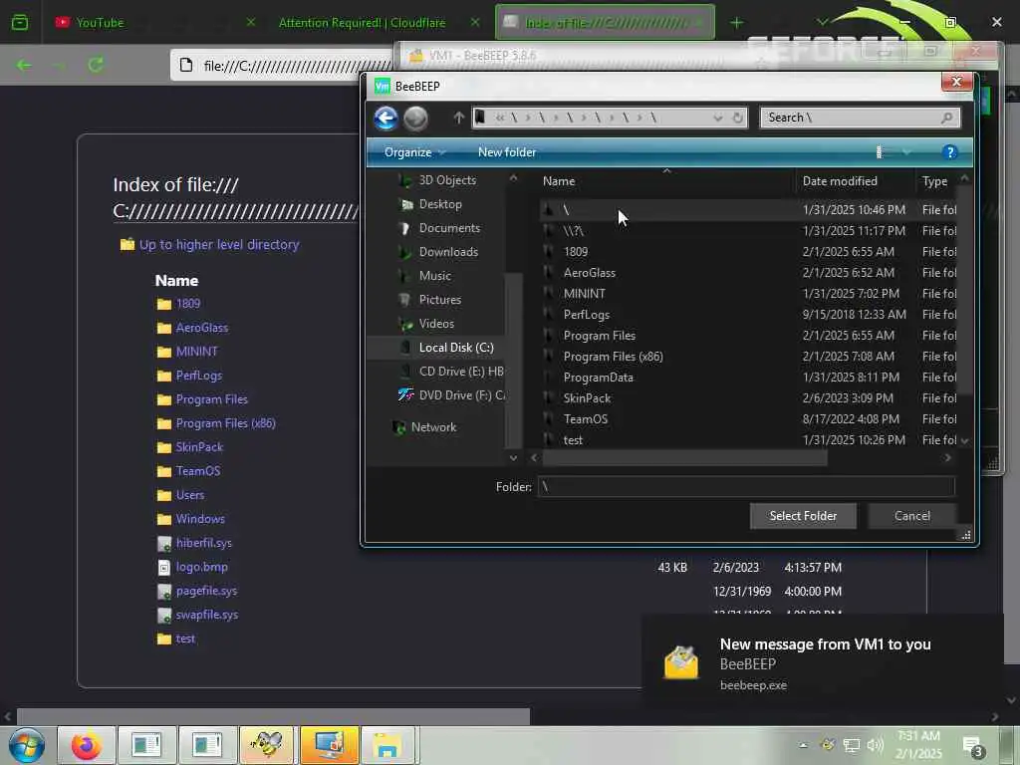Switch to the Attention Required Cloudflare tab
The width and height of the screenshot is (1020, 765).
[x=363, y=23]
